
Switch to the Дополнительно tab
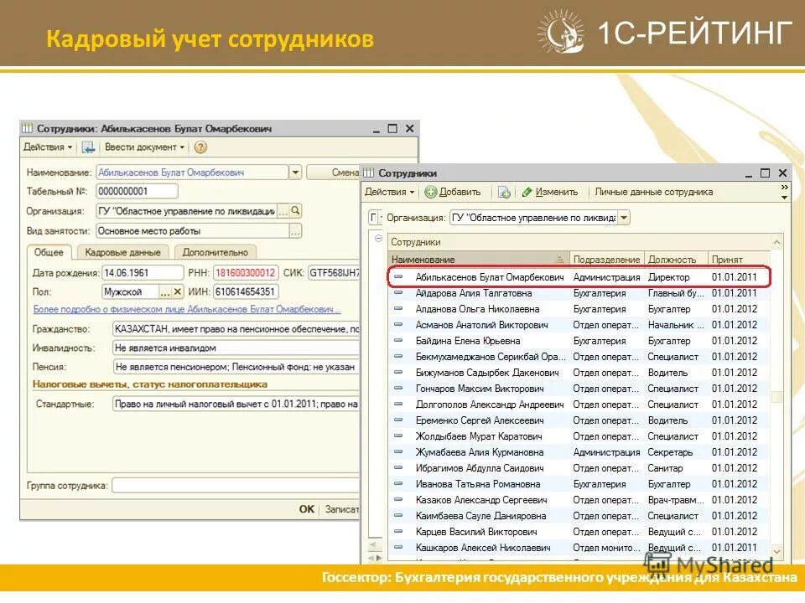[x=216, y=252]
